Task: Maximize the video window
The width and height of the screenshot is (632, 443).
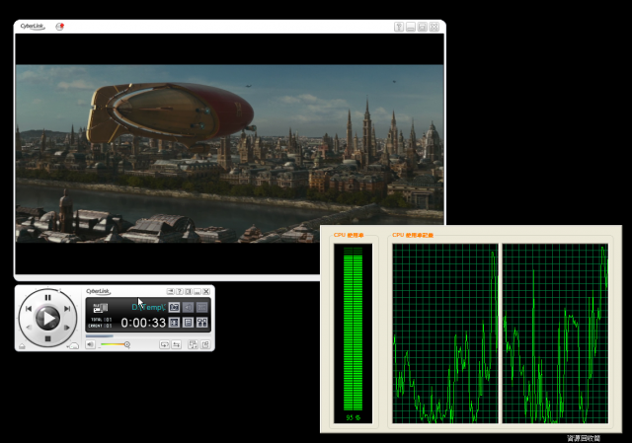Action: pyautogui.click(x=422, y=27)
